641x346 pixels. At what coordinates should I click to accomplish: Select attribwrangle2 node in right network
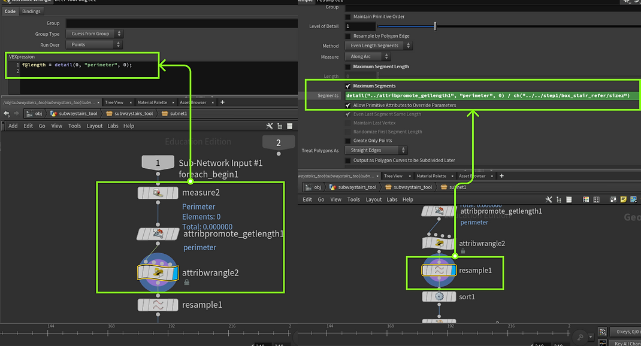coord(439,244)
